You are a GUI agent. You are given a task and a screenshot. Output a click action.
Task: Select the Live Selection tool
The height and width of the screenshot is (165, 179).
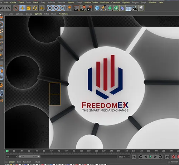click(x=16, y=8)
